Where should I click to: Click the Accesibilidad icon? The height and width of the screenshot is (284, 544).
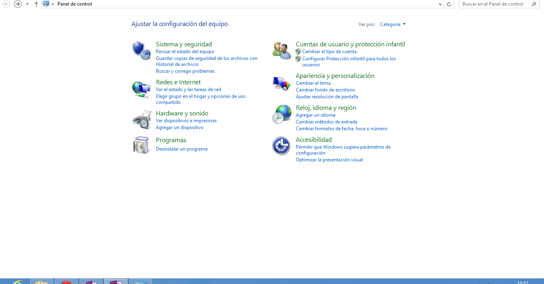coord(281,145)
